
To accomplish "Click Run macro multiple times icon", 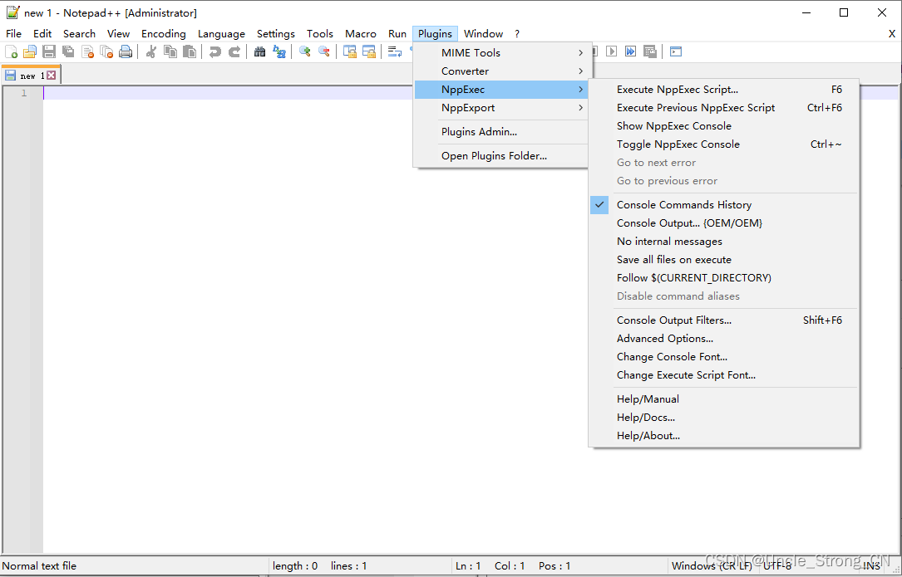I will coord(630,51).
